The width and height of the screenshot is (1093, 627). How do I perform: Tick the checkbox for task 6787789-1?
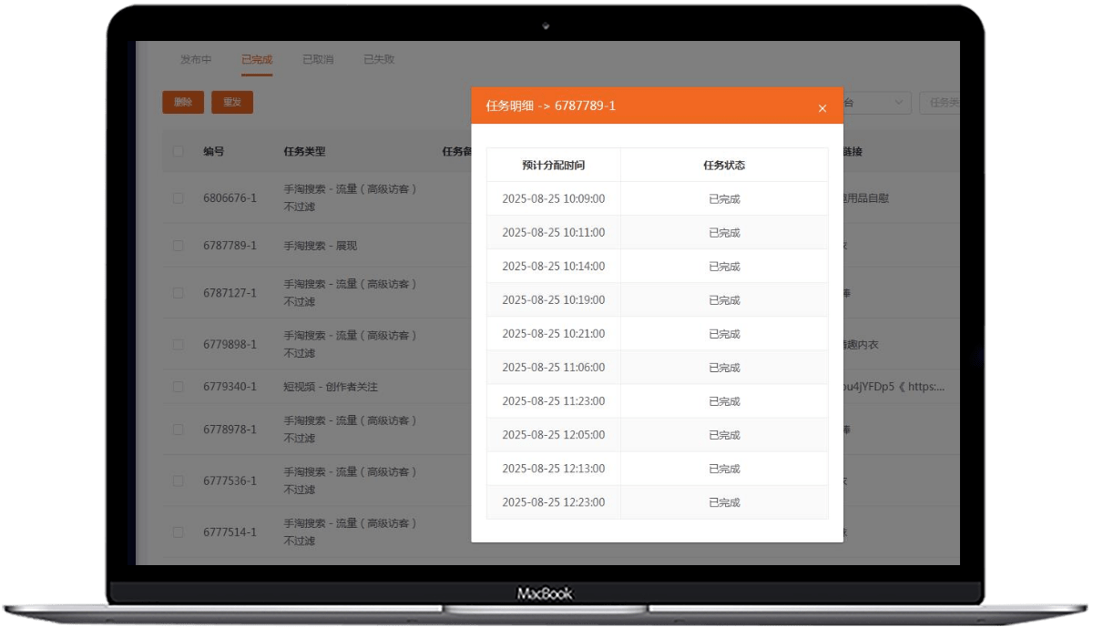pyautogui.click(x=179, y=246)
